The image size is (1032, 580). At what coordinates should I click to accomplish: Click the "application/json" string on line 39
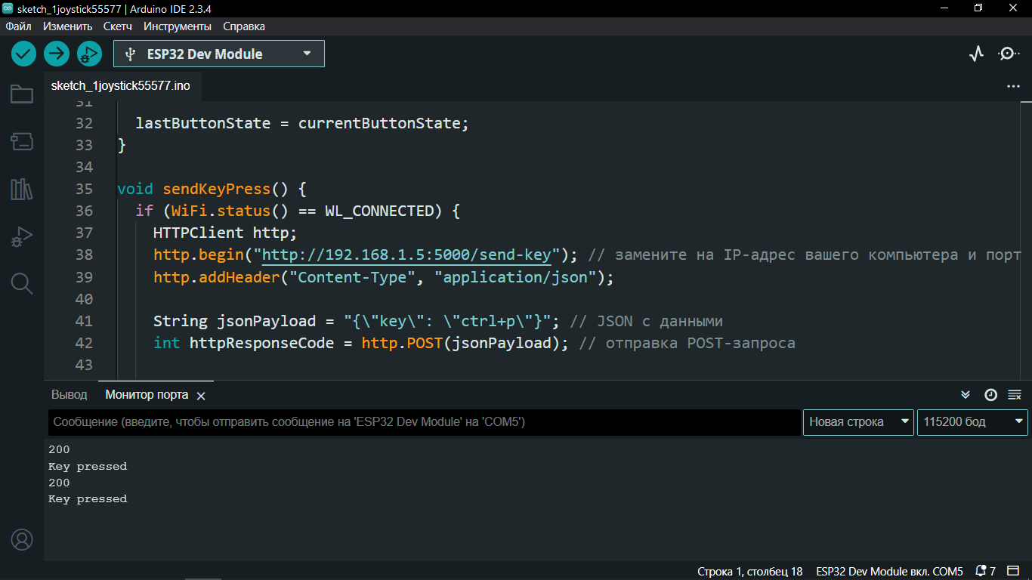pyautogui.click(x=515, y=277)
